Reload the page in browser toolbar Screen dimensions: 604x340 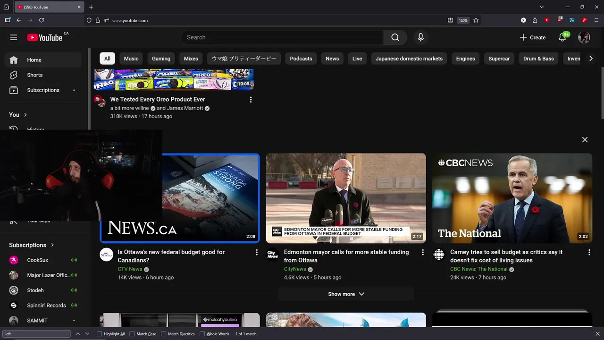42,20
